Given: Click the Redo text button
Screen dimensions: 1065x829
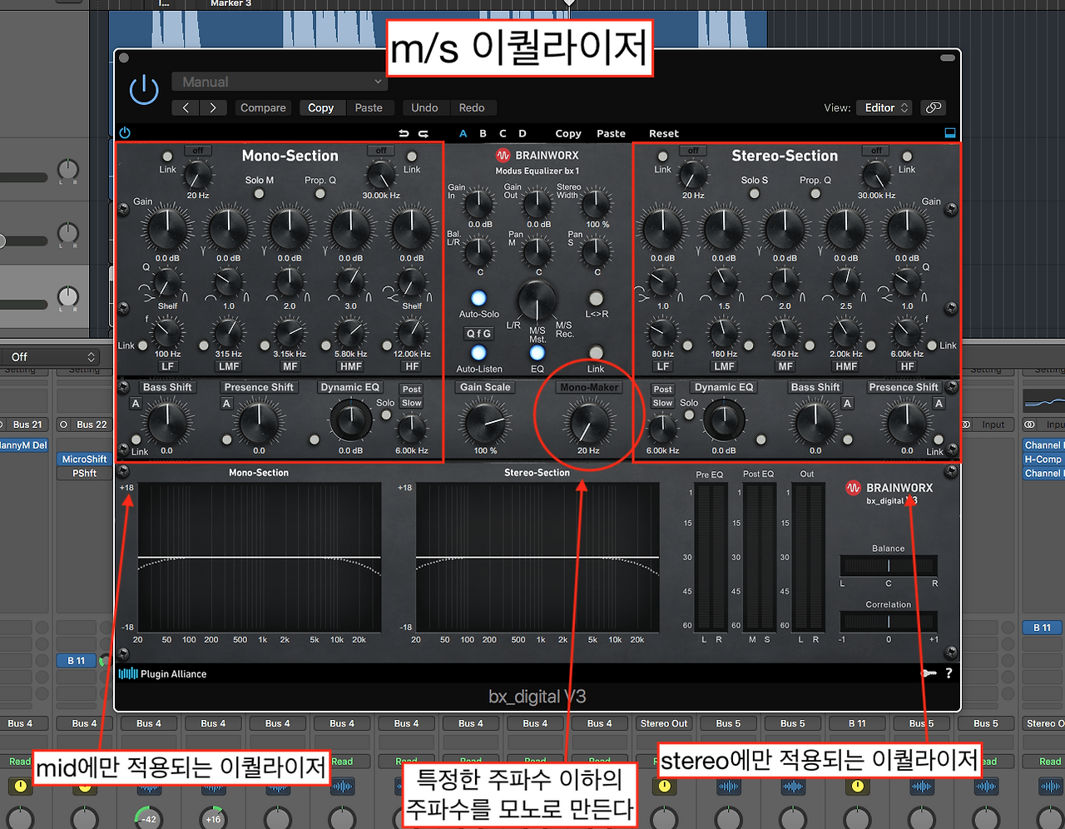Looking at the screenshot, I should [472, 107].
